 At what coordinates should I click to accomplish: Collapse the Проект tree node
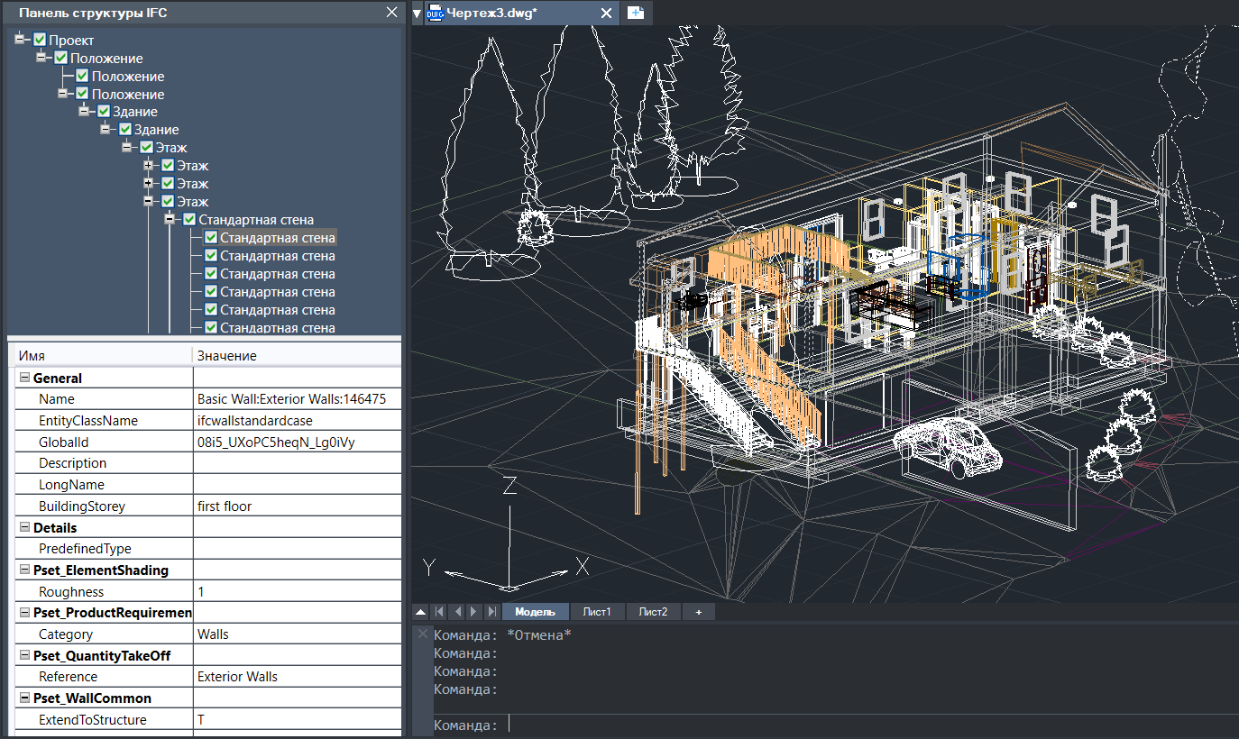(21, 40)
